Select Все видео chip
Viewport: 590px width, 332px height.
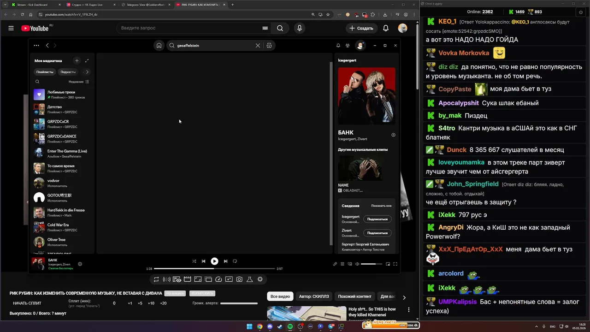[280, 296]
